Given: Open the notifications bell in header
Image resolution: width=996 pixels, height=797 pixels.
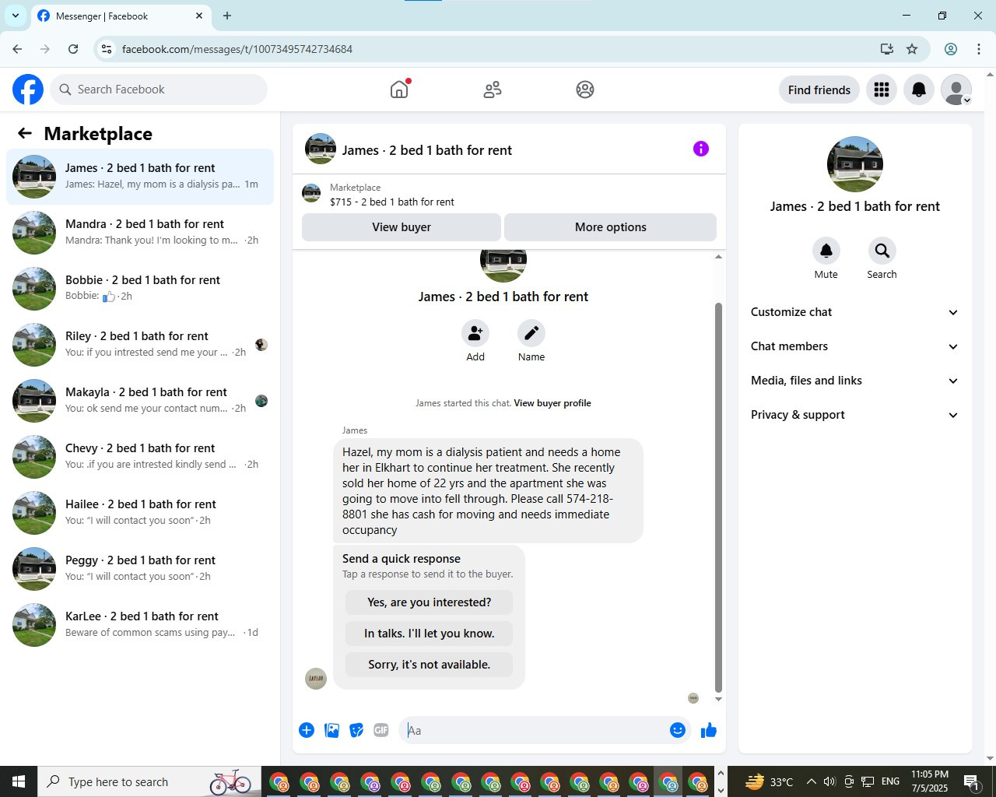Looking at the screenshot, I should [919, 90].
